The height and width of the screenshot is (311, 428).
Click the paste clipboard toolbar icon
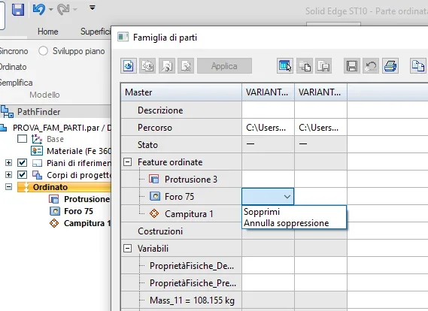click(323, 65)
